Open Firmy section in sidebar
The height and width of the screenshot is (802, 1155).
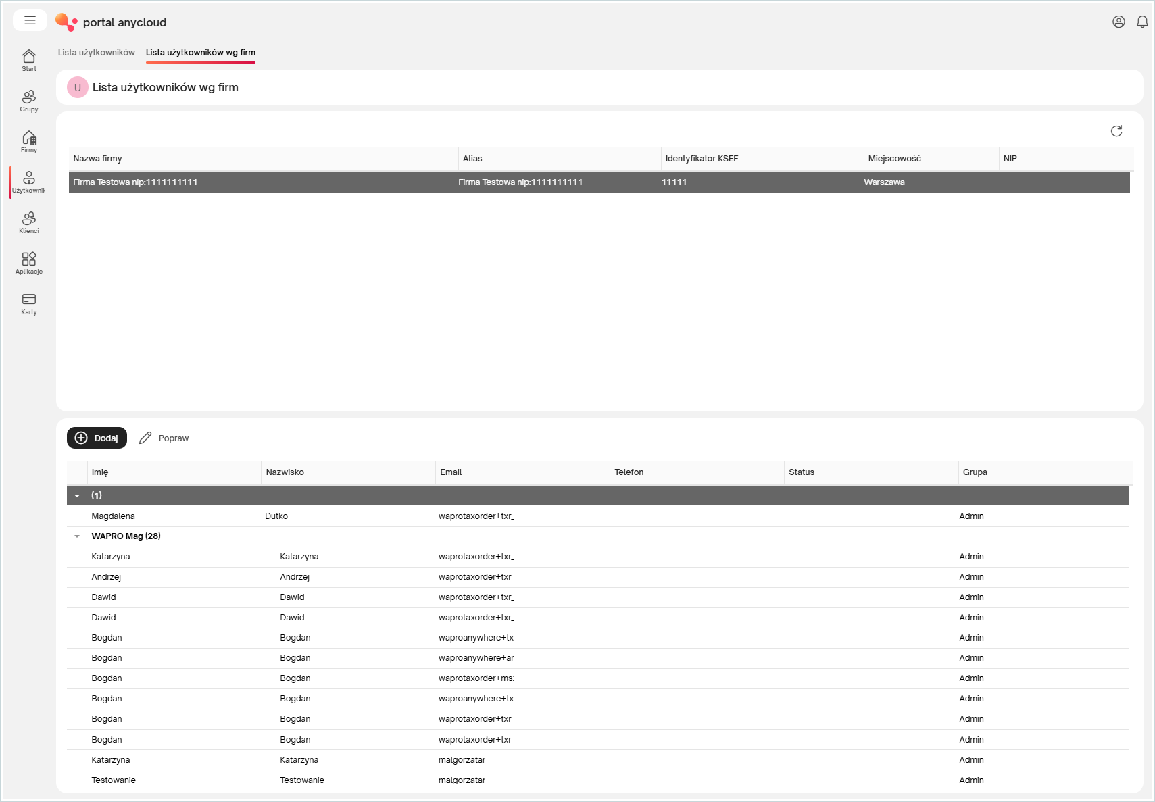(x=29, y=141)
